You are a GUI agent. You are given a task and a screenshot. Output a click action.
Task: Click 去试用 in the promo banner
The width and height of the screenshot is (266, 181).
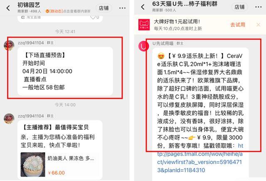(238, 25)
